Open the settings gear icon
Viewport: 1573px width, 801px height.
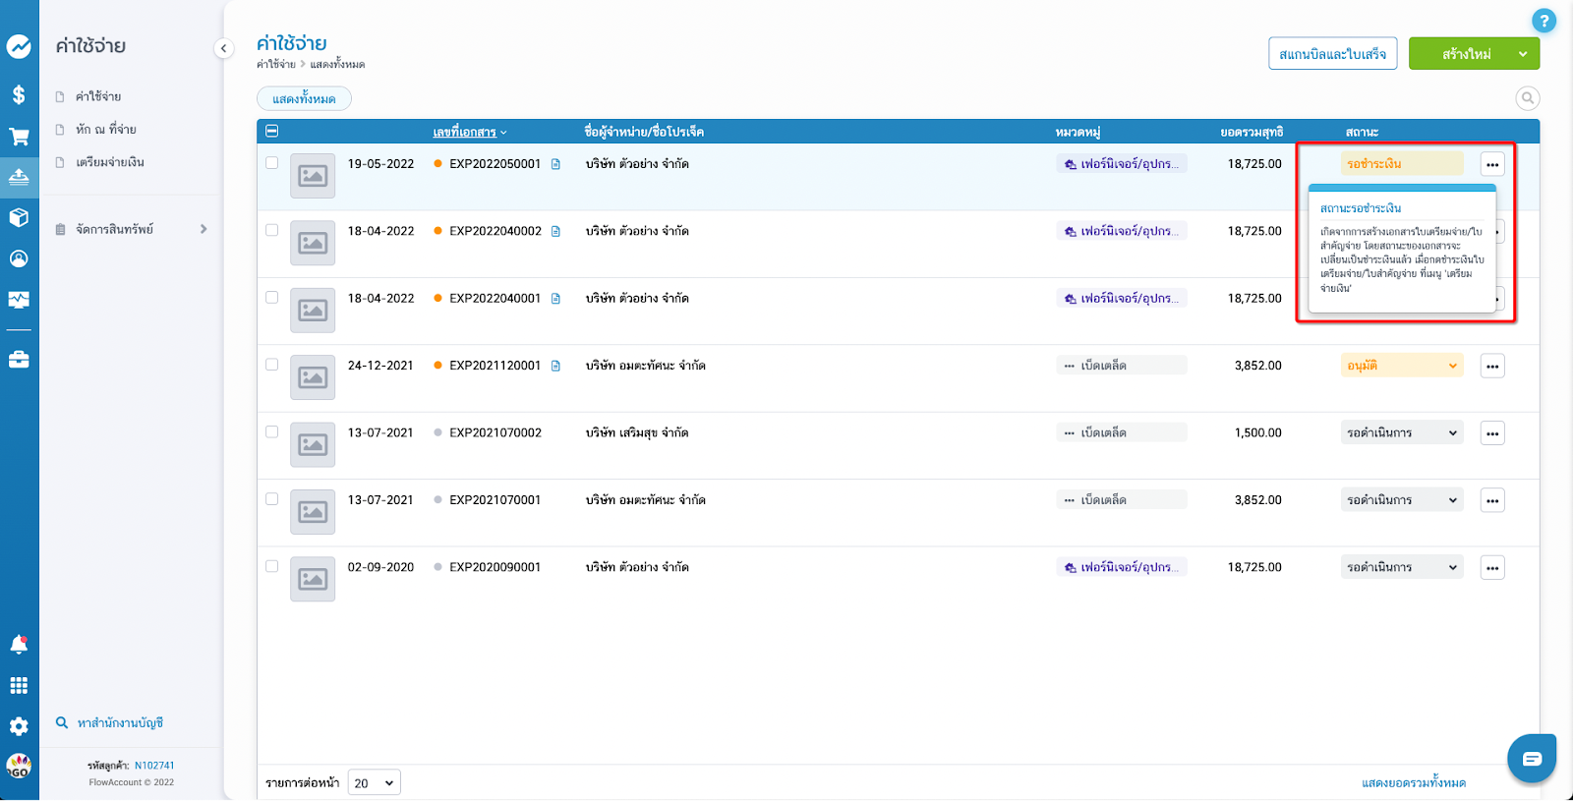(19, 726)
